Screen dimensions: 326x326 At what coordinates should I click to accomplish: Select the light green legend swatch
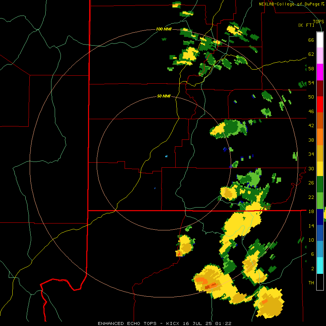(320, 201)
